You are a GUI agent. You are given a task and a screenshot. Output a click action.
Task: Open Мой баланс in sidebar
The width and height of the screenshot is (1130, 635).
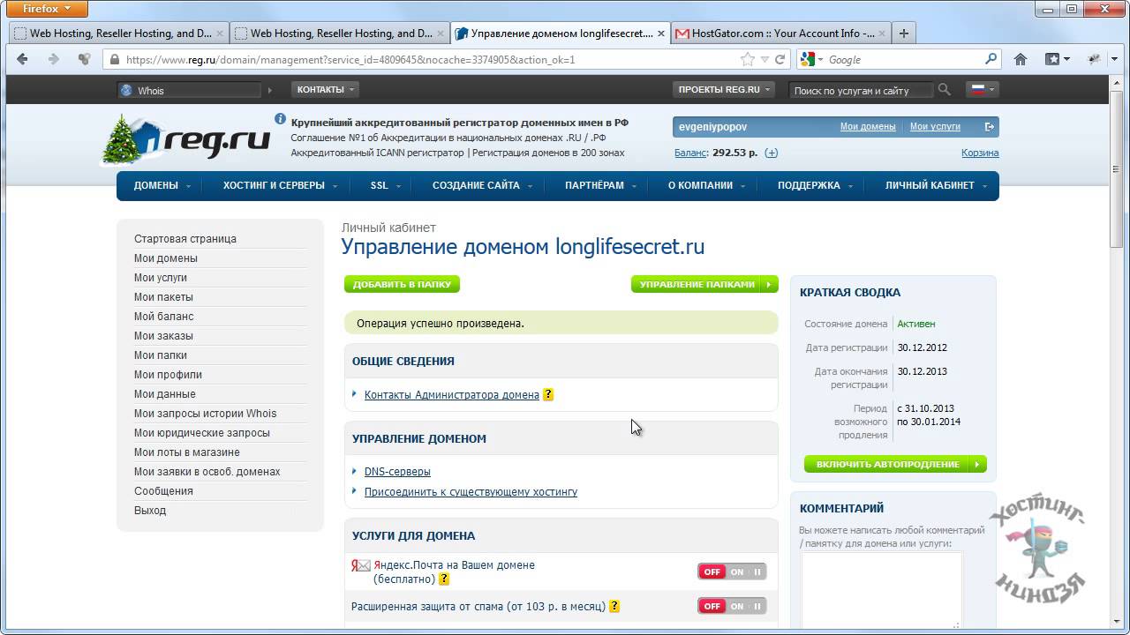tap(163, 317)
